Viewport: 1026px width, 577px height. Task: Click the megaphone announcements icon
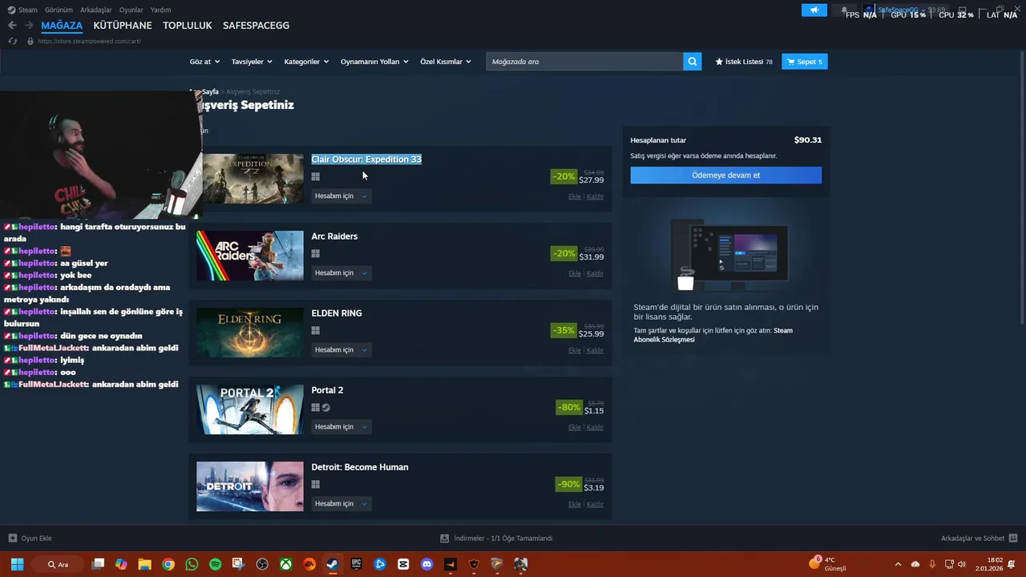pos(814,10)
